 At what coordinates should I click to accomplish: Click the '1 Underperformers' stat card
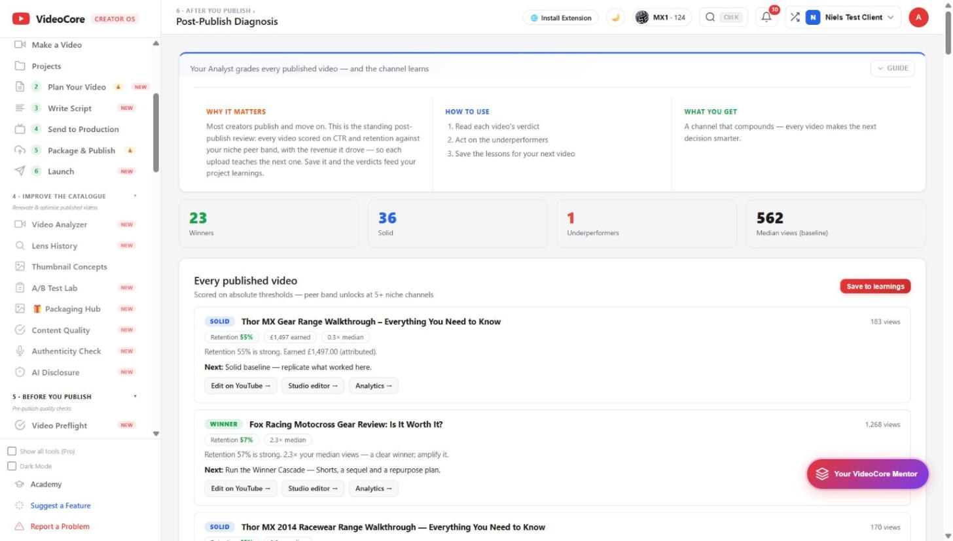pyautogui.click(x=647, y=224)
